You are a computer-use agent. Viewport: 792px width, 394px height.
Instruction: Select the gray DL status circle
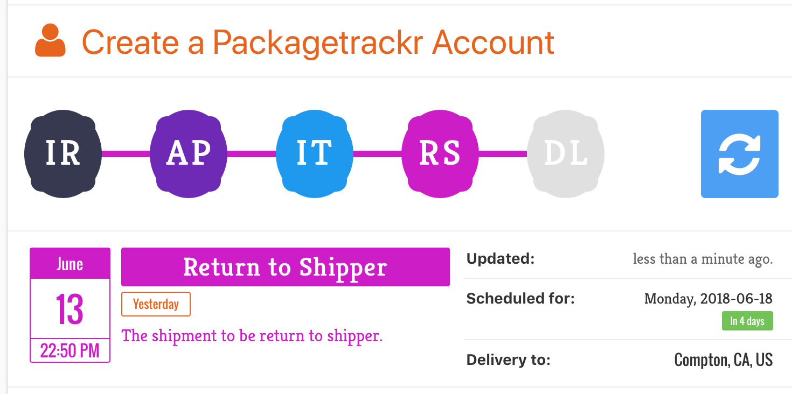click(566, 154)
